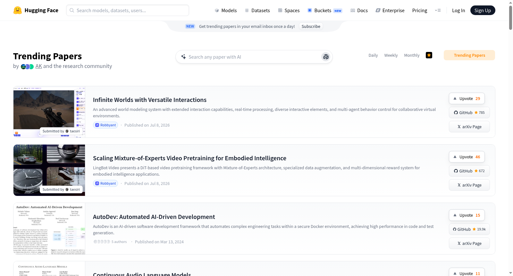513x276 pixels.
Task: Click the Hugging Face emoji logo
Action: tap(18, 10)
